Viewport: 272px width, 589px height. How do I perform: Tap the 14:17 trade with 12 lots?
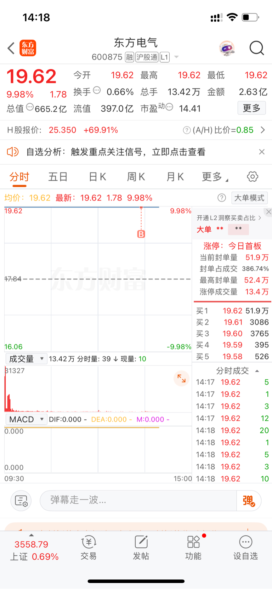tap(232, 418)
